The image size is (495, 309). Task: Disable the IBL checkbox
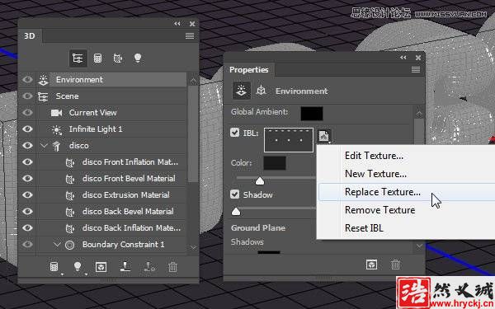point(234,133)
